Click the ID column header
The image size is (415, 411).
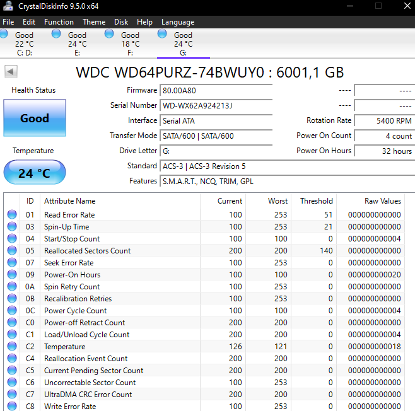30,201
